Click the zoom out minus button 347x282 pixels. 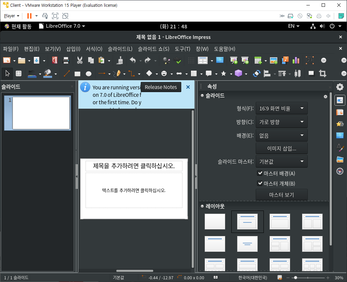pyautogui.click(x=288, y=278)
